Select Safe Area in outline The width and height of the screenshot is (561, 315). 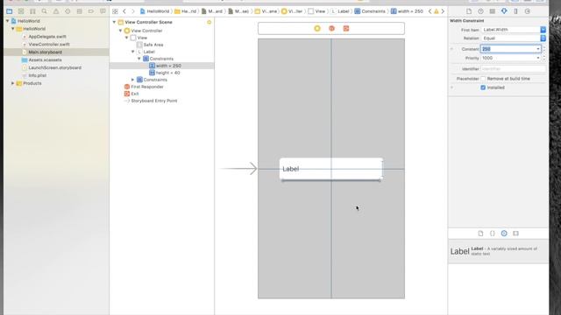[x=153, y=45]
